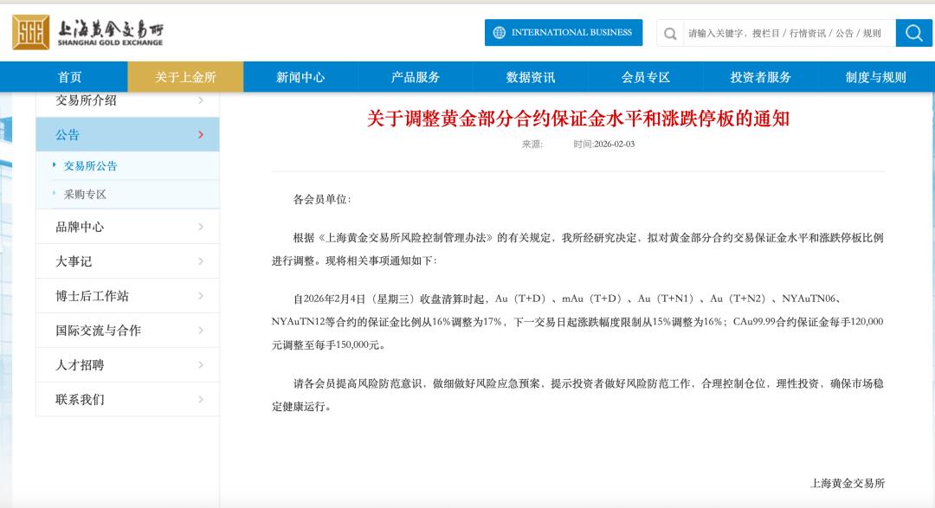
Task: Open 公告 in the left sidebar
Action: pyautogui.click(x=69, y=136)
